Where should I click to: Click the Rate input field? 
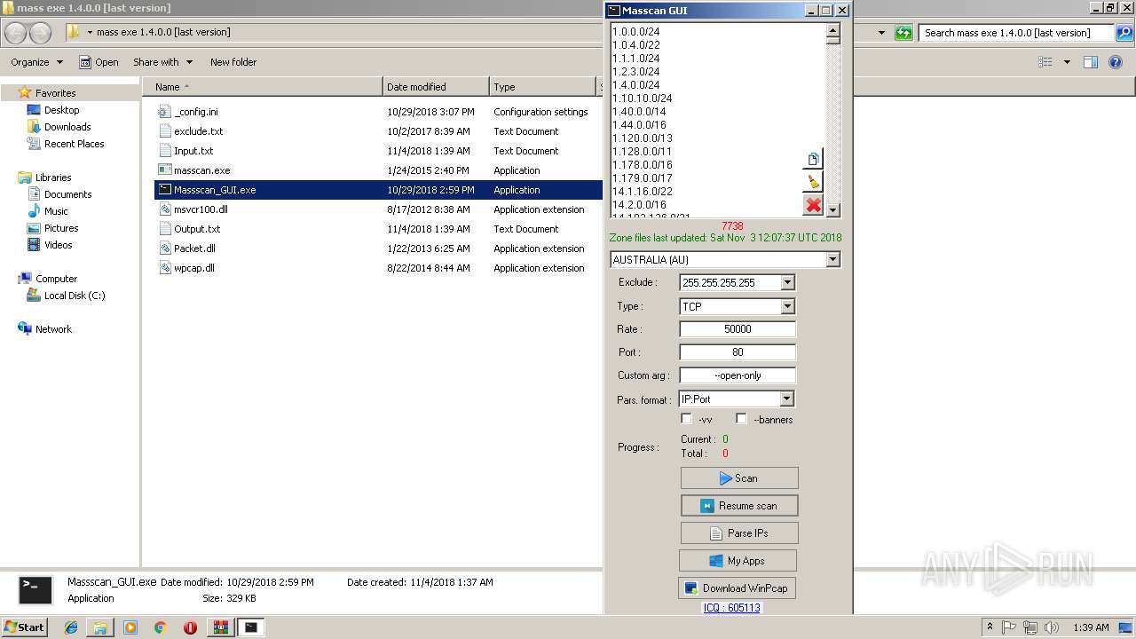tap(738, 329)
